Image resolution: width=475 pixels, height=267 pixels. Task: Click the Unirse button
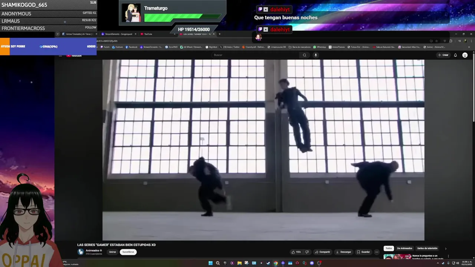112,252
